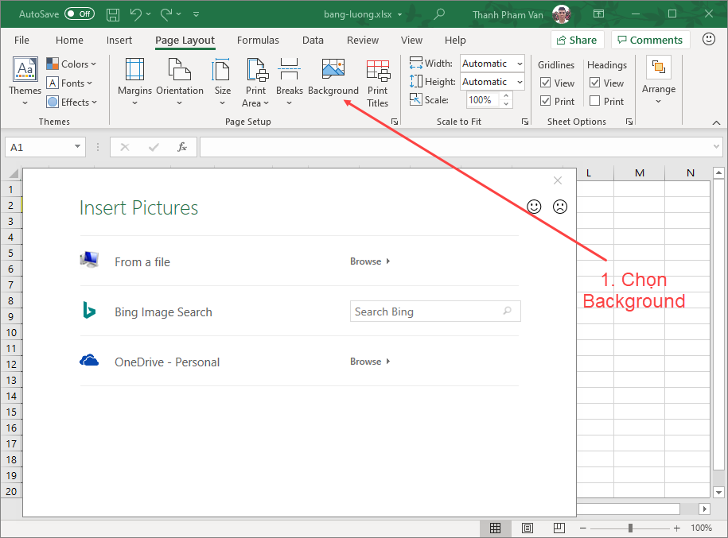Click the Undo arrow icon

[136, 14]
